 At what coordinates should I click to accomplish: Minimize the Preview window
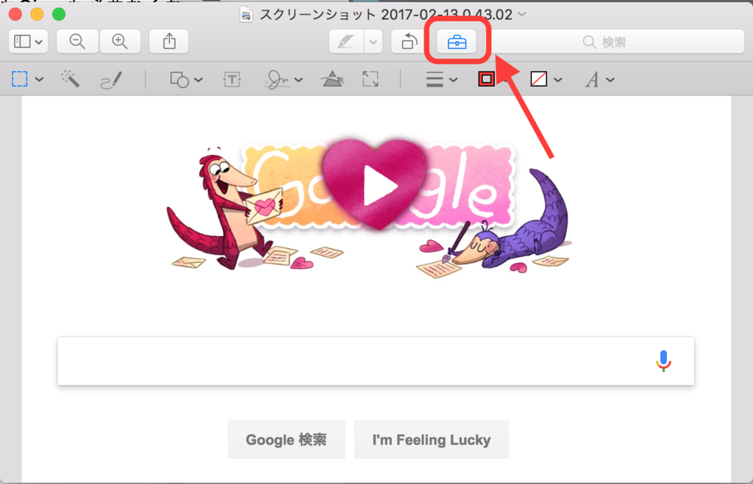pos(37,14)
